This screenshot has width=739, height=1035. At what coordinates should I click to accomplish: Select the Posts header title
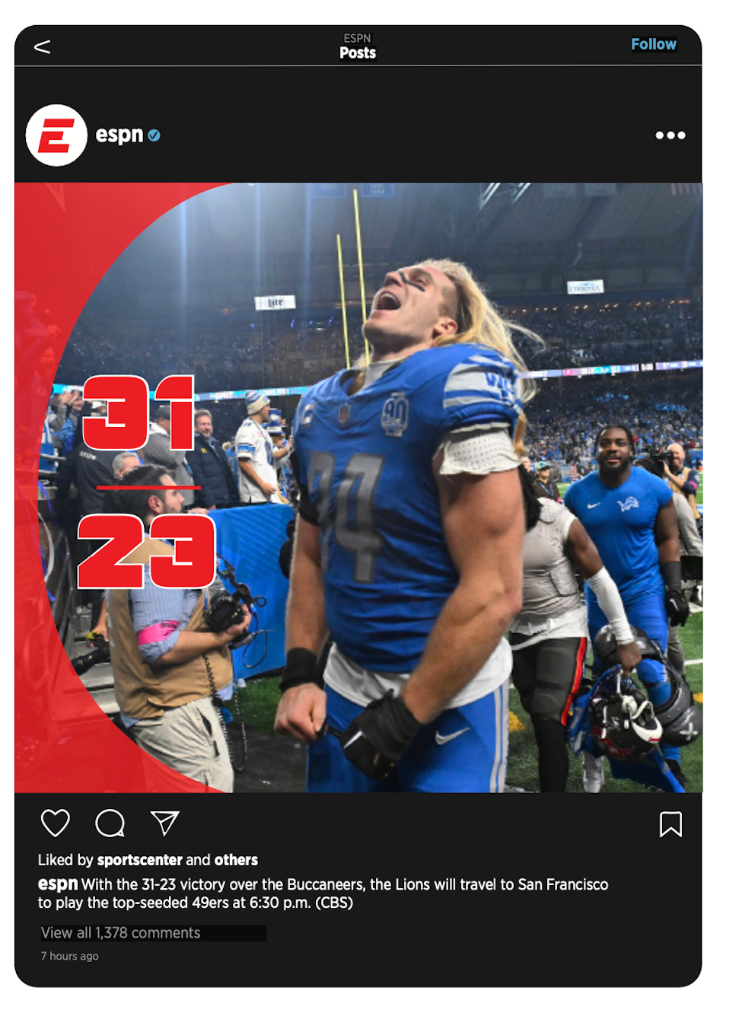(358, 53)
